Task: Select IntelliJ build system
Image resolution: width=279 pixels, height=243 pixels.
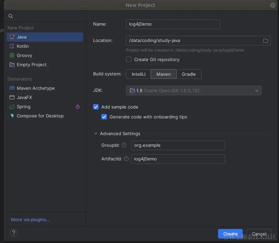Action: 138,74
